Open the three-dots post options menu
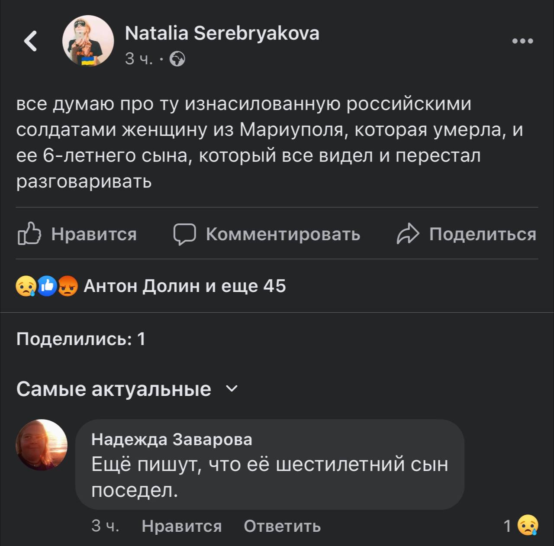Image resolution: width=554 pixels, height=546 pixels. pos(522,42)
